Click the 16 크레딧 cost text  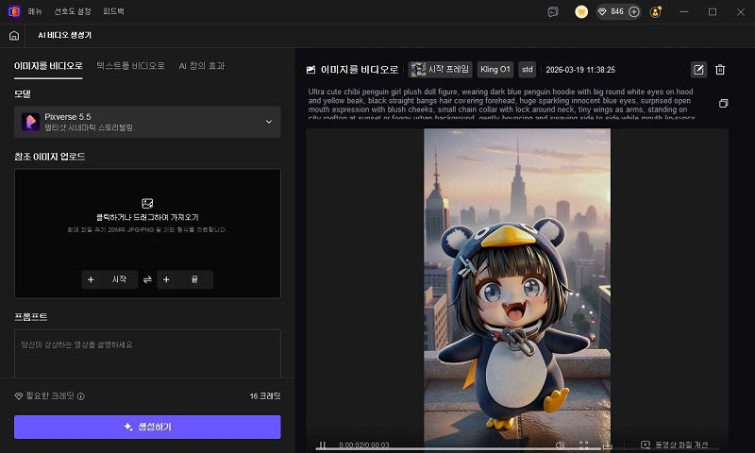[265, 396]
